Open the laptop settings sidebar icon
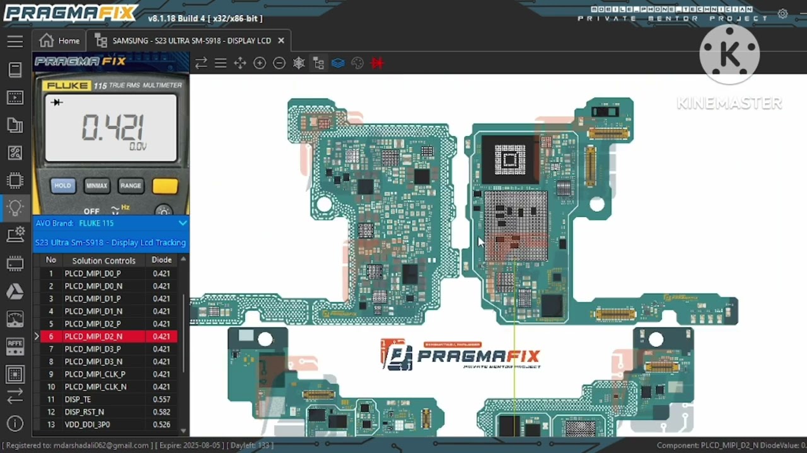807x453 pixels. click(x=15, y=235)
